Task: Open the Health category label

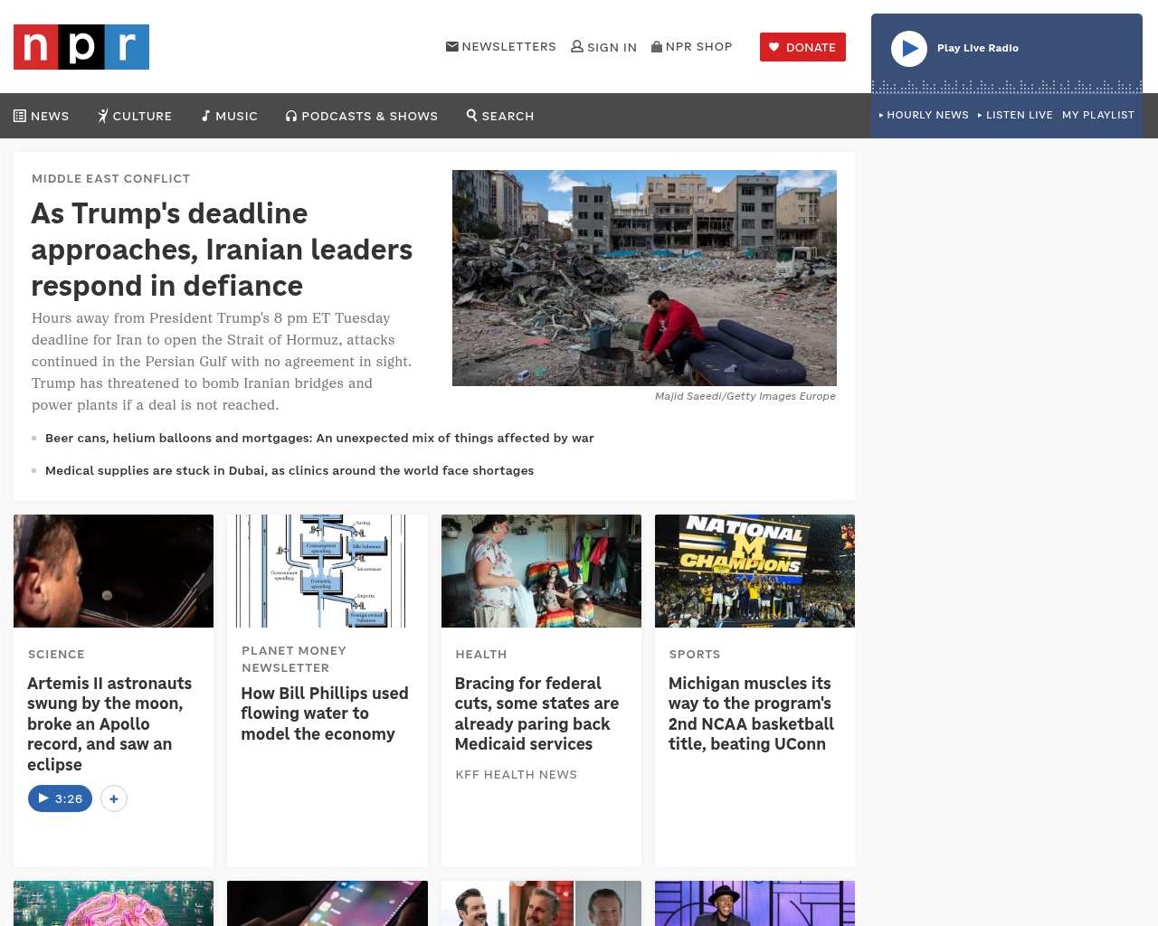Action: point(481,654)
